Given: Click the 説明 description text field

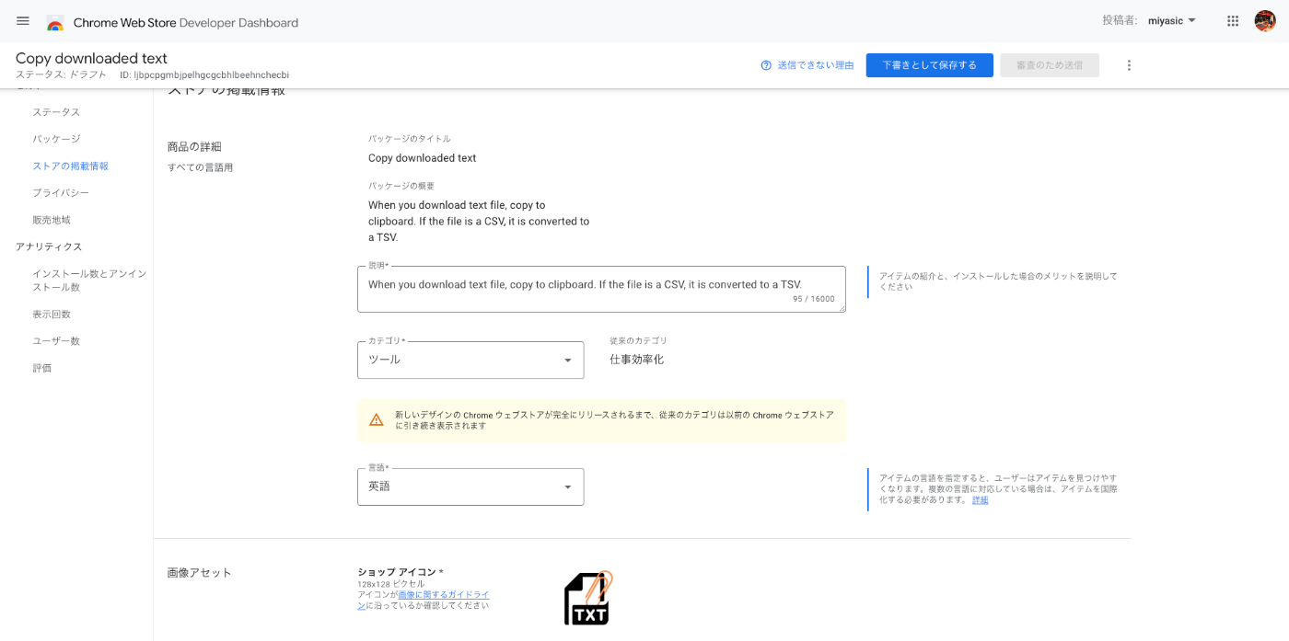Looking at the screenshot, I should coord(601,289).
